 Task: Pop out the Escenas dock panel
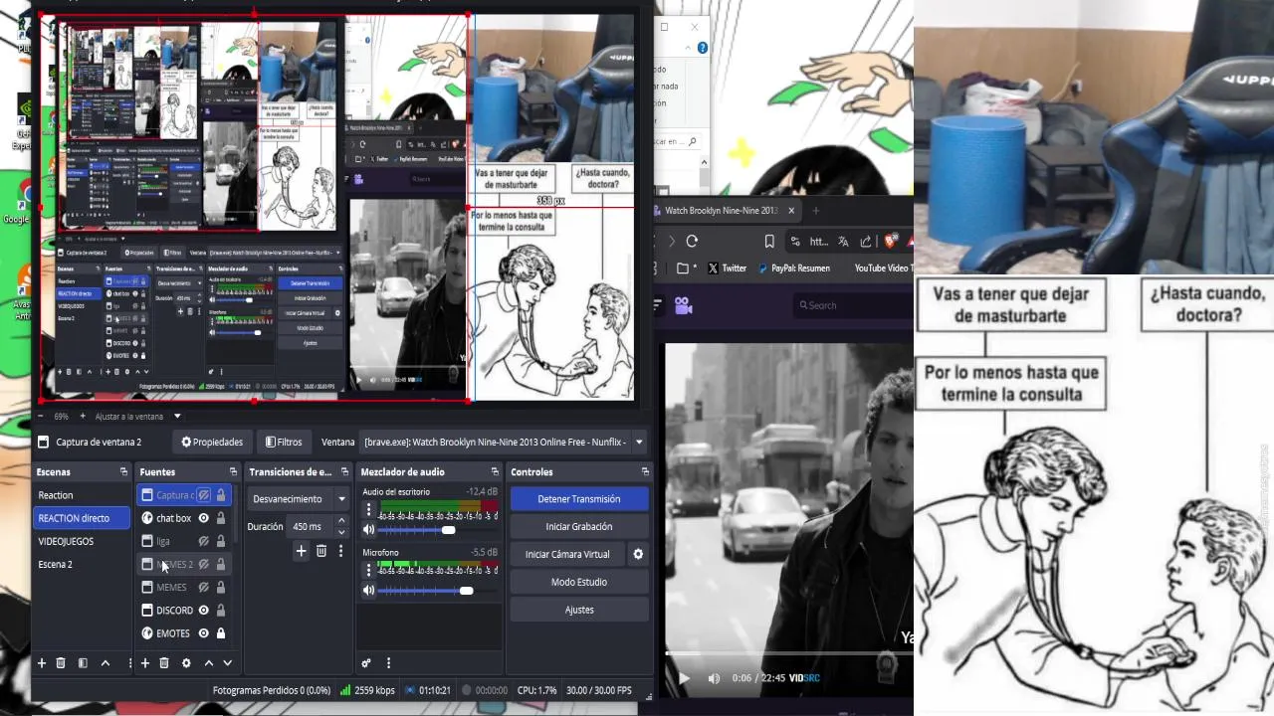123,472
